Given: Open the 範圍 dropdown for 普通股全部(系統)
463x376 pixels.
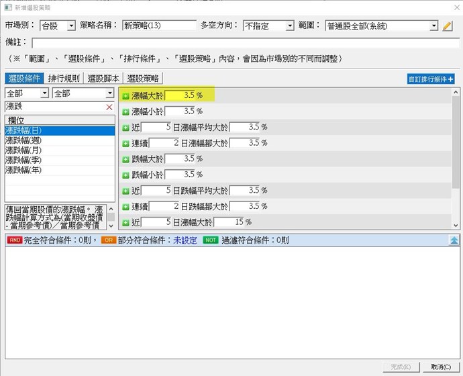Looking at the screenshot, I should tap(433, 26).
